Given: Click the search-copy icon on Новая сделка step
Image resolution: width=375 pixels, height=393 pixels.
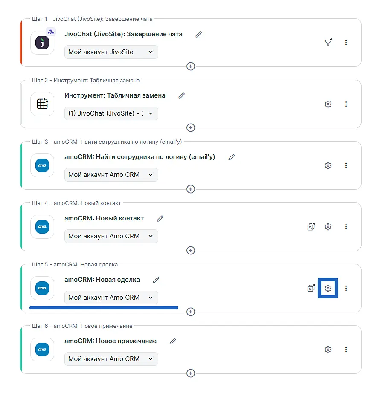Looking at the screenshot, I should 311,288.
